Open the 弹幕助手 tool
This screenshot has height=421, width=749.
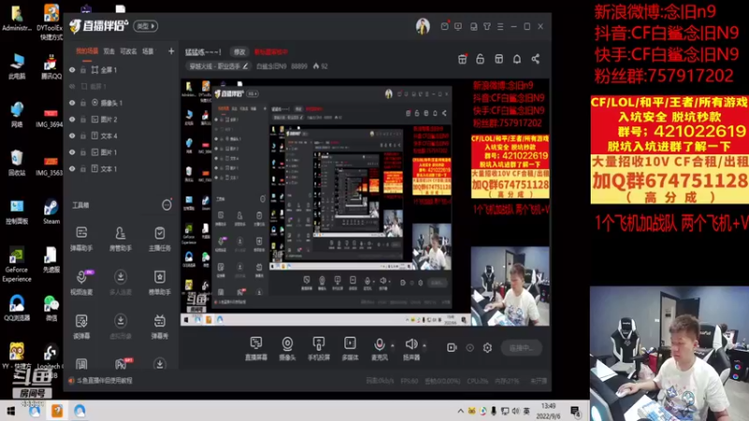tap(81, 239)
